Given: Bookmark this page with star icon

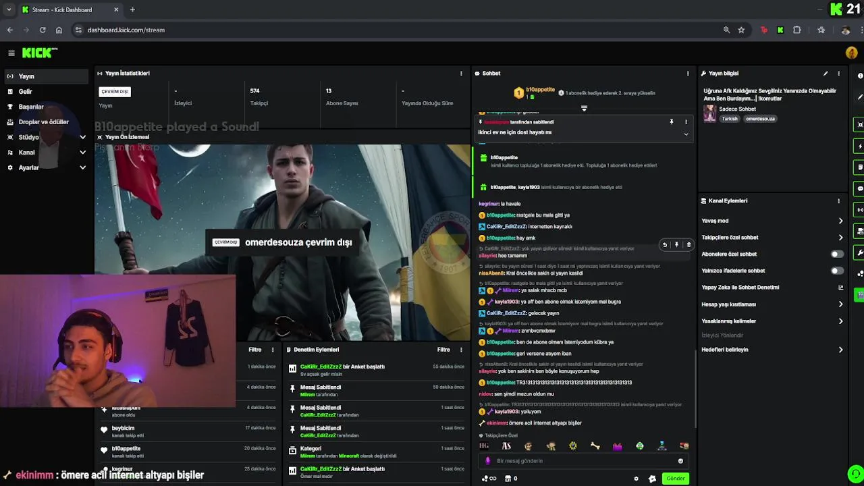Looking at the screenshot, I should point(741,30).
